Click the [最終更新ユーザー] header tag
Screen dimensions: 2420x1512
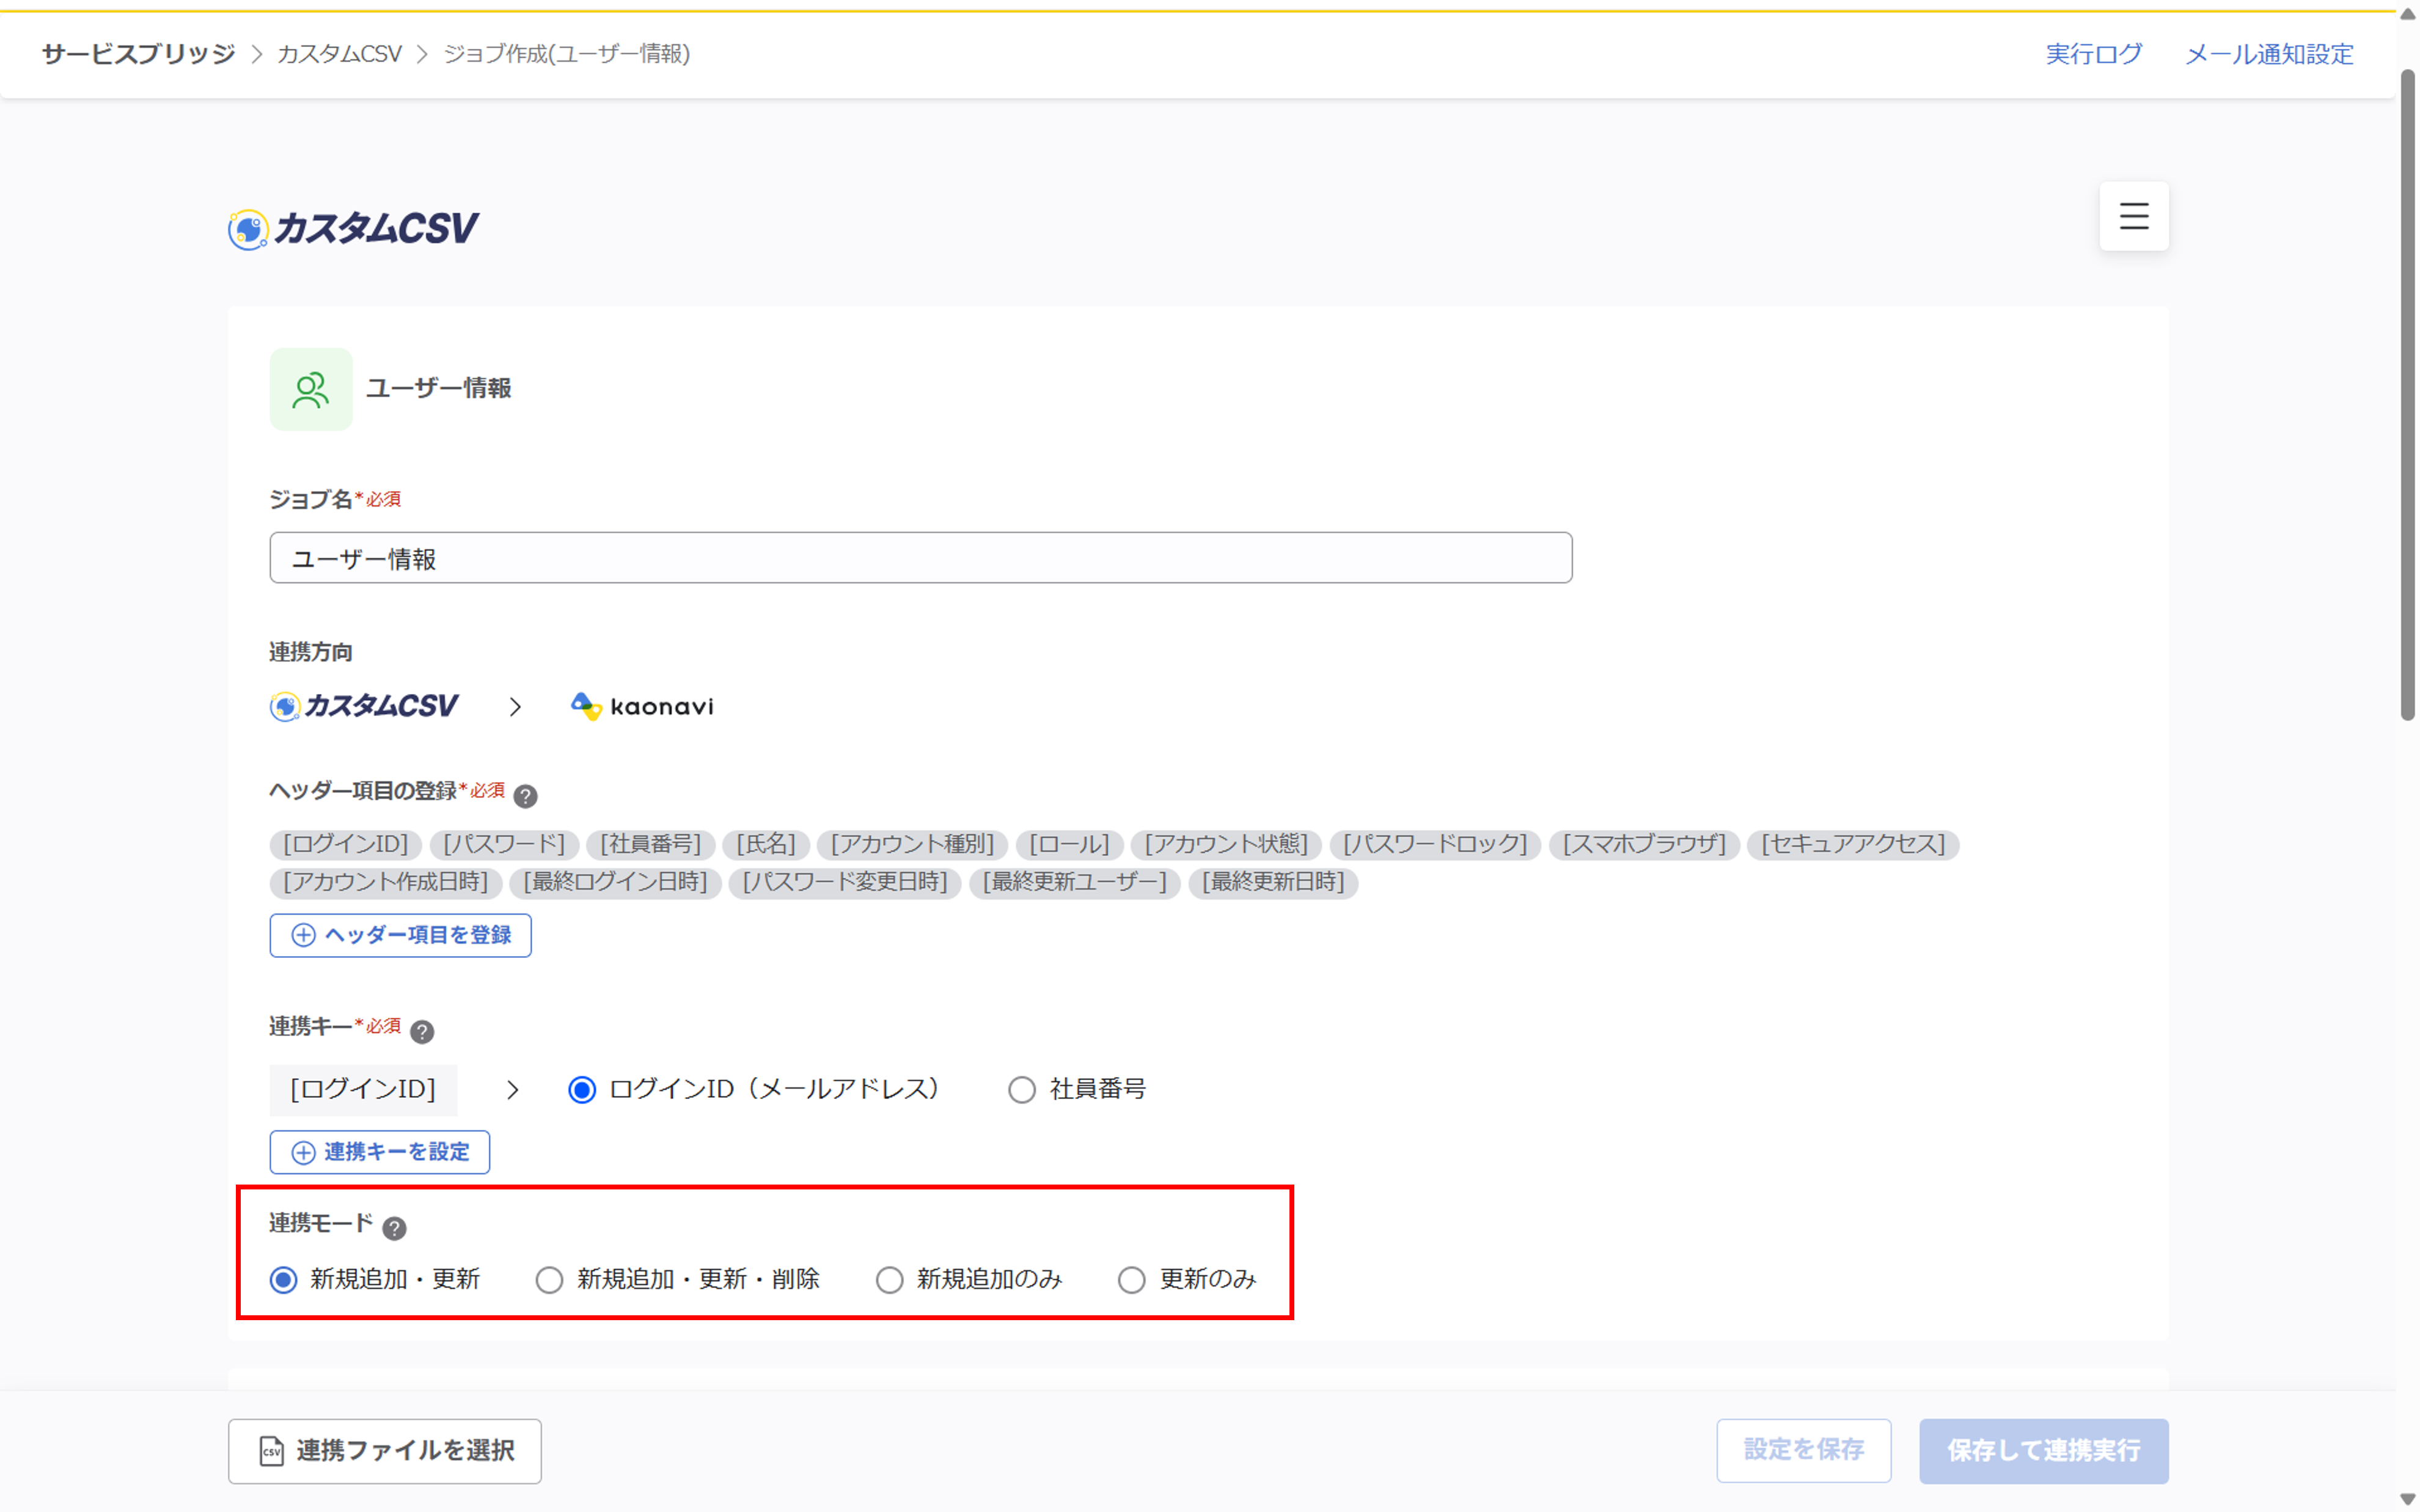click(1075, 883)
